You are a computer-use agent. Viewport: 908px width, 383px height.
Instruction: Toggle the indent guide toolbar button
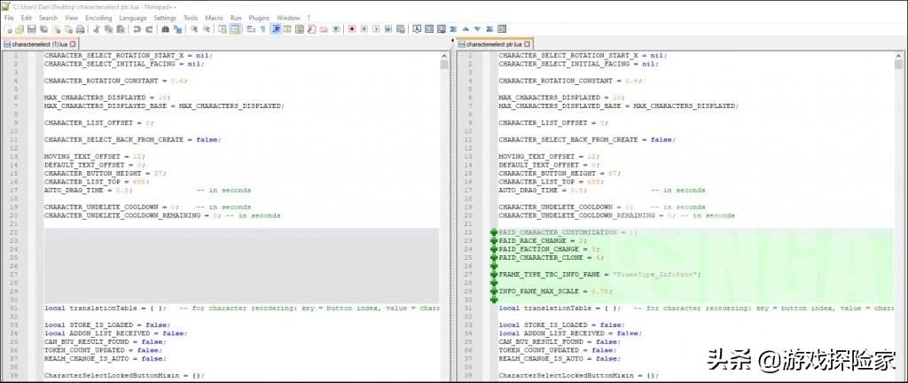tap(275, 29)
